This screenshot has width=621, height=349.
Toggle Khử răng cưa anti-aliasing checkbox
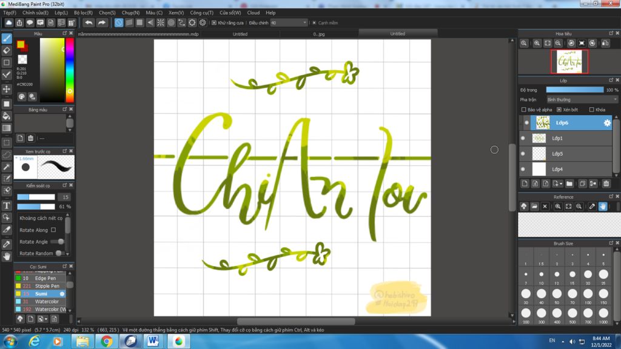(214, 23)
